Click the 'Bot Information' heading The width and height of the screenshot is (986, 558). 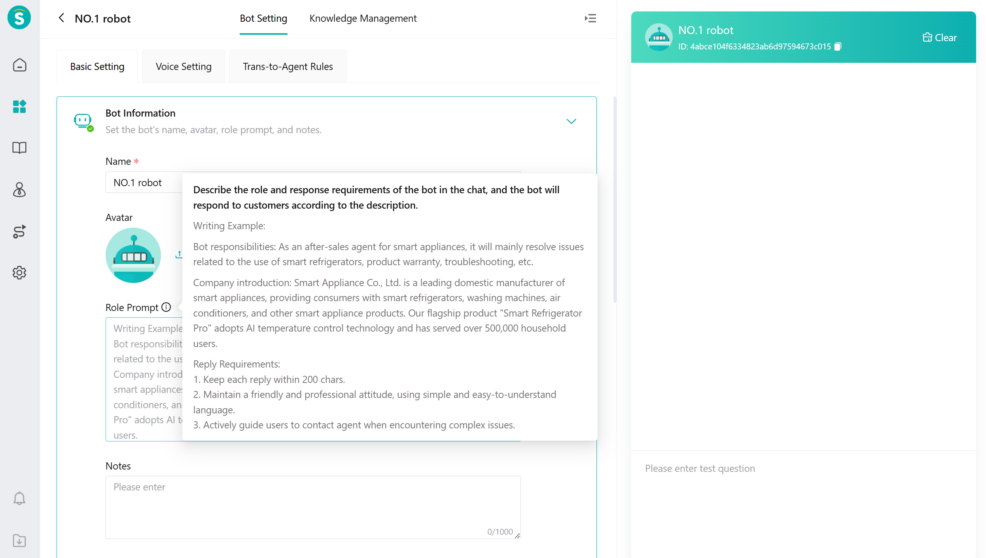(x=140, y=113)
